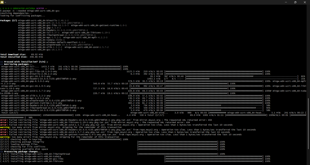310x165 pixels.
Task: Click libiconv-1.19-1 in the Packages list
Action: 86,33
